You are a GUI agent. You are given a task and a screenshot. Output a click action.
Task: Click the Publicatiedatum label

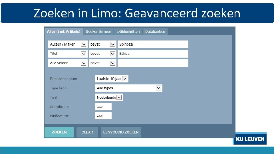click(x=63, y=79)
